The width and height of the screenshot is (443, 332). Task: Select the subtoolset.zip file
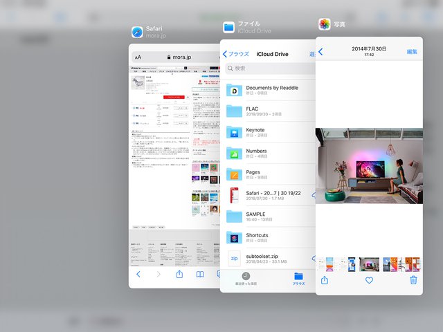tap(266, 258)
